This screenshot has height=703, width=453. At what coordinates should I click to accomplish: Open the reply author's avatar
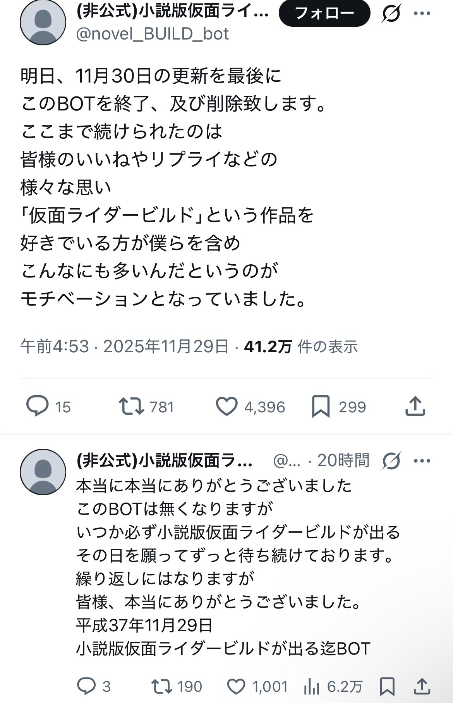click(43, 472)
